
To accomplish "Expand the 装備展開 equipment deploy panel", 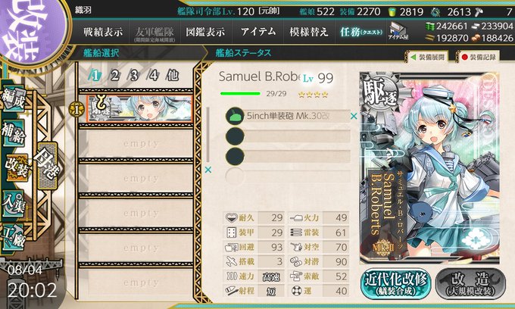I will pyautogui.click(x=428, y=57).
